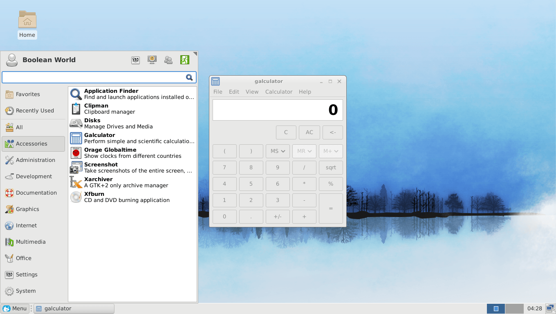556x314 pixels.
Task: Click the close parenthesis button
Action: pos(251,151)
